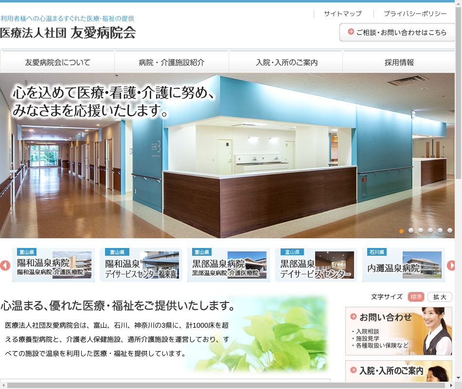Open 黒部温泉病院 介護医療院 thumbnail

229,265
